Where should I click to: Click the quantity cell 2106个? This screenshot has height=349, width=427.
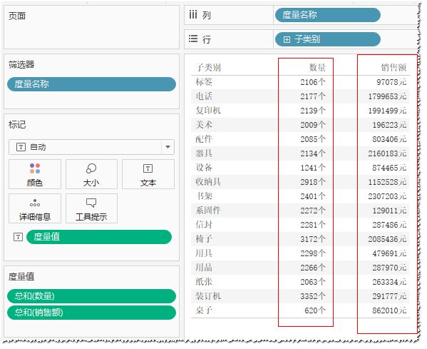click(313, 82)
